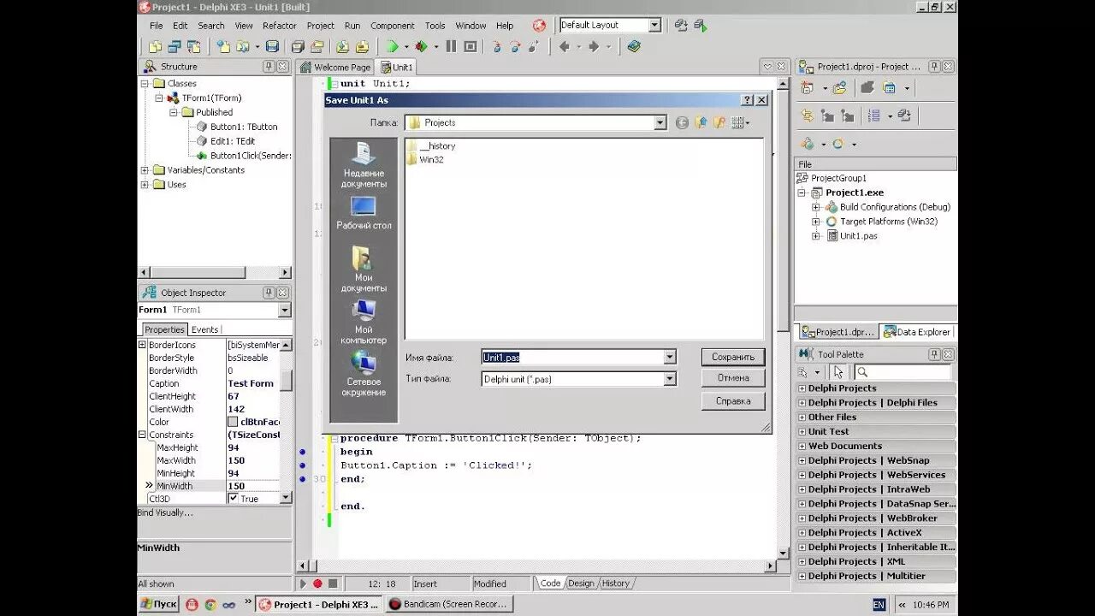Open the Refactor menu
This screenshot has width=1095, height=616.
click(x=279, y=26)
